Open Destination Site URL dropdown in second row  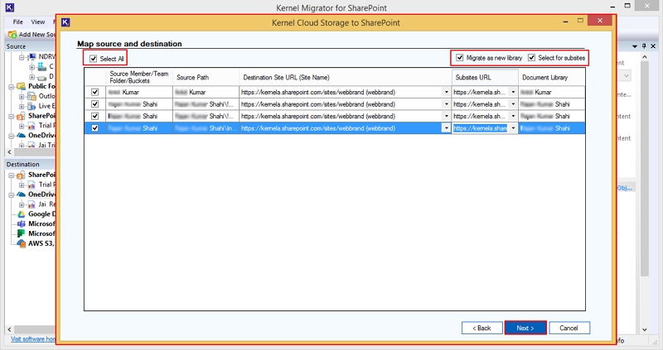[446, 104]
